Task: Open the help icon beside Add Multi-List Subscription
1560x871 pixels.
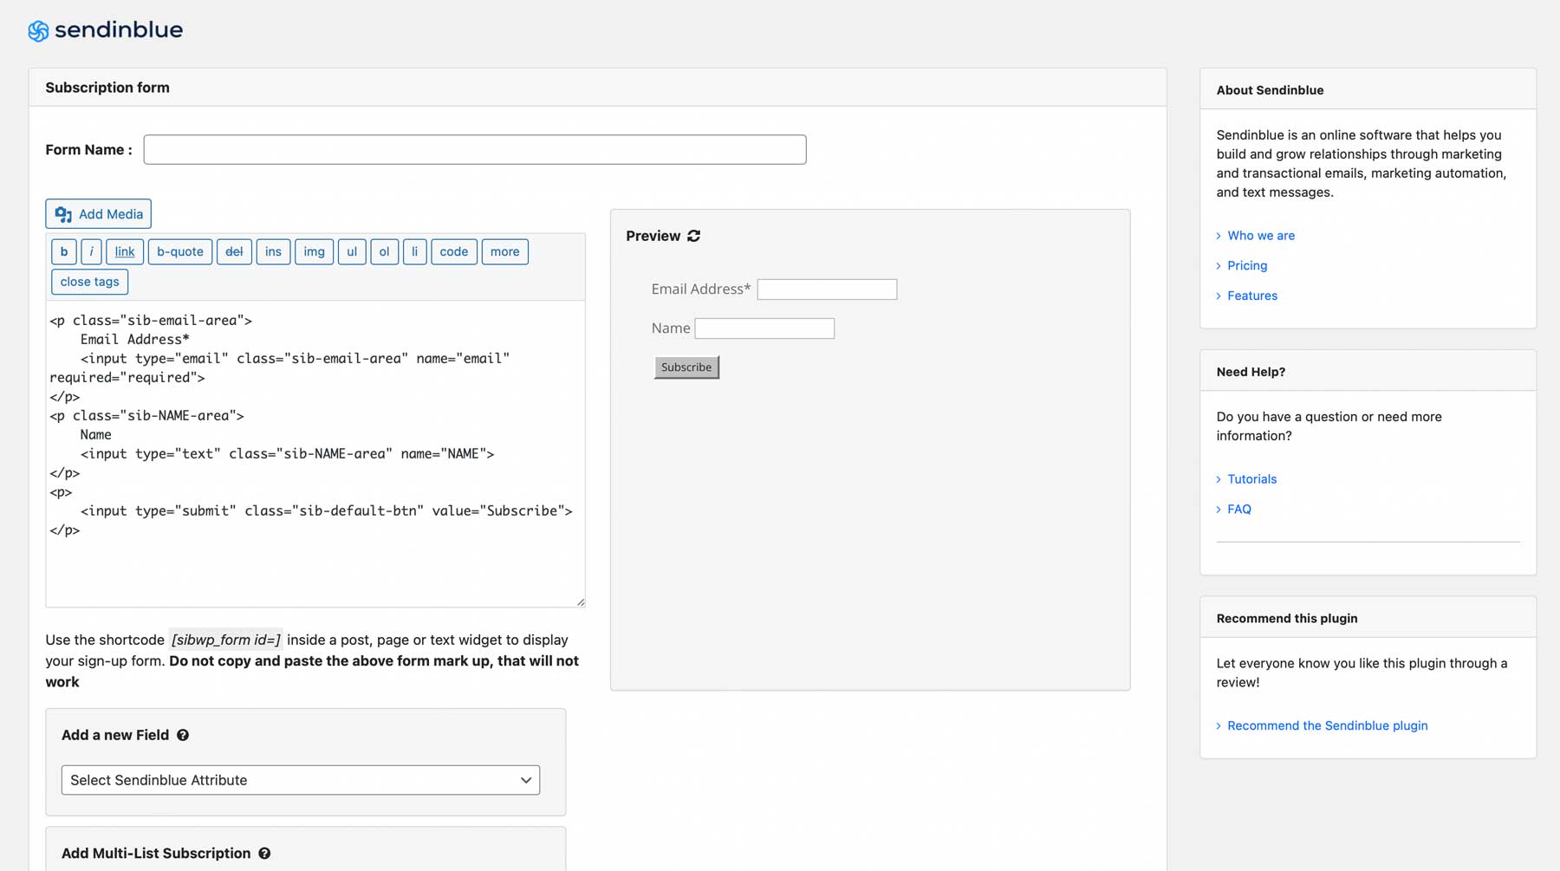Action: coord(264,854)
